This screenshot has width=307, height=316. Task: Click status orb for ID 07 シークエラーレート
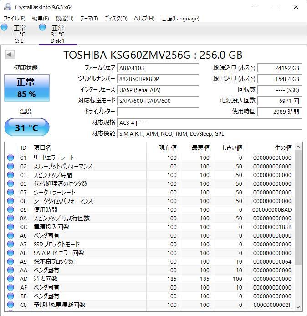pyautogui.click(x=10, y=192)
